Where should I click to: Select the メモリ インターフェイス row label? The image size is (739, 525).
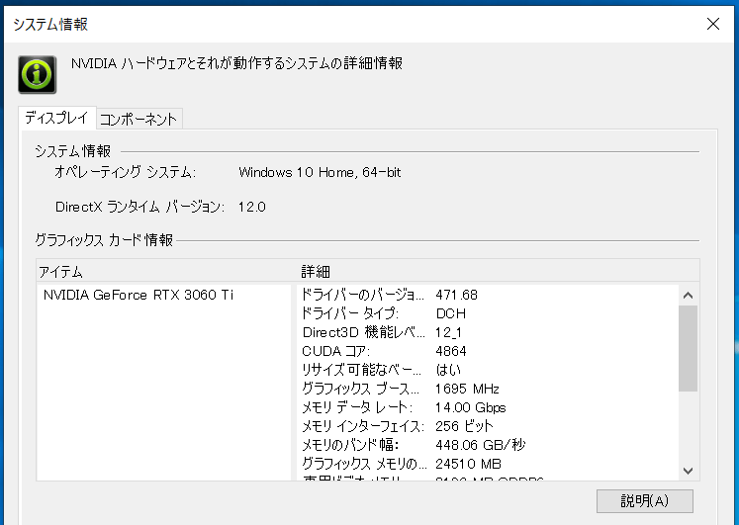[x=363, y=426]
